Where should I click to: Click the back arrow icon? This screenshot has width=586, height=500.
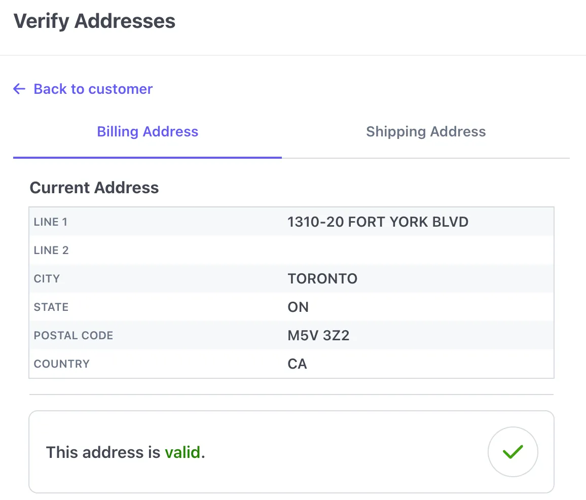18,89
